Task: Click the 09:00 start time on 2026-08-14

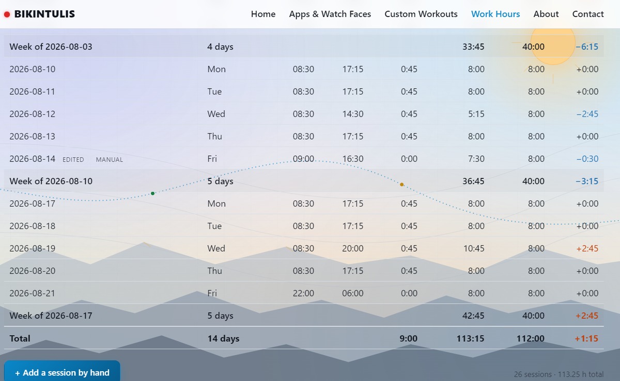Action: (303, 159)
